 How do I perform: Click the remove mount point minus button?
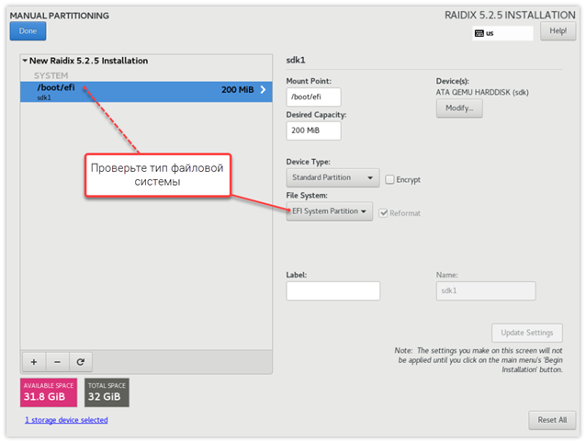[x=57, y=362]
